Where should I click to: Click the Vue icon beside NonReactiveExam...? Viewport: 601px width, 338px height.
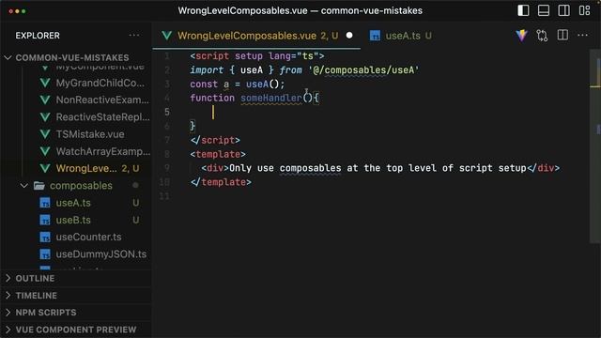(x=45, y=100)
